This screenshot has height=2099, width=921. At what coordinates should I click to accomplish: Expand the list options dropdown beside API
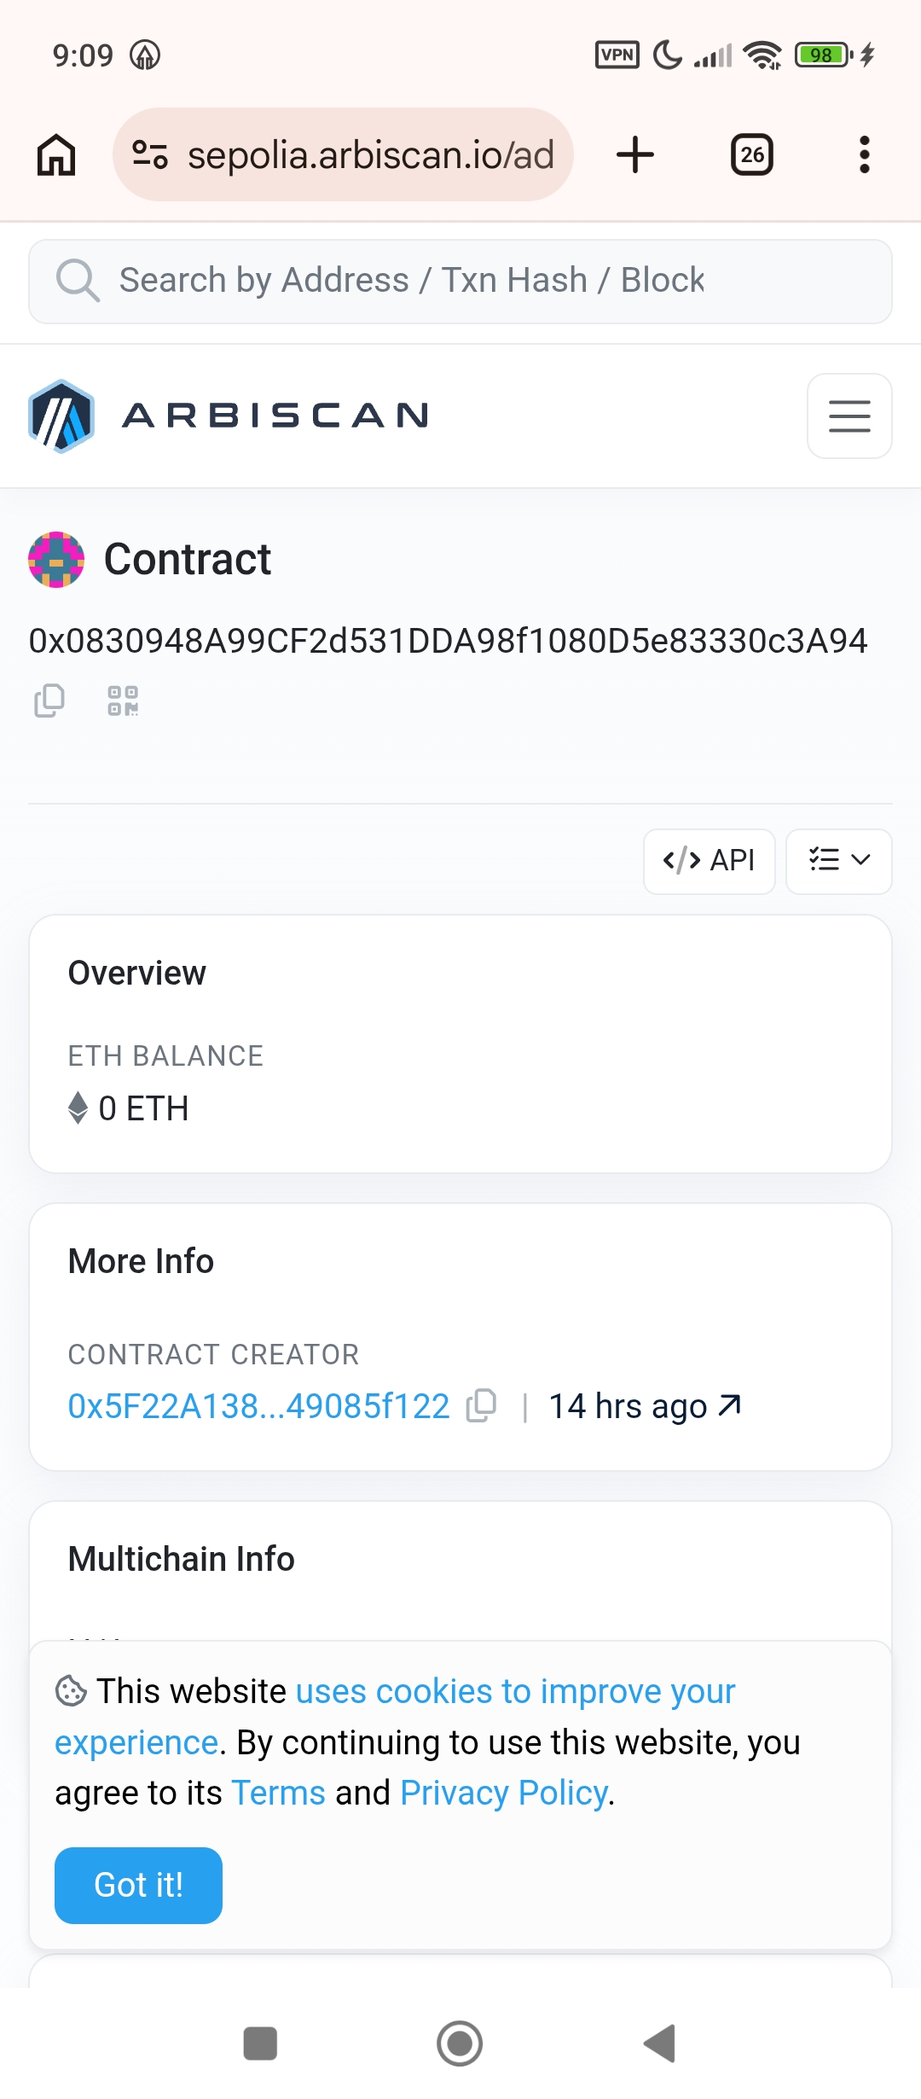click(839, 861)
